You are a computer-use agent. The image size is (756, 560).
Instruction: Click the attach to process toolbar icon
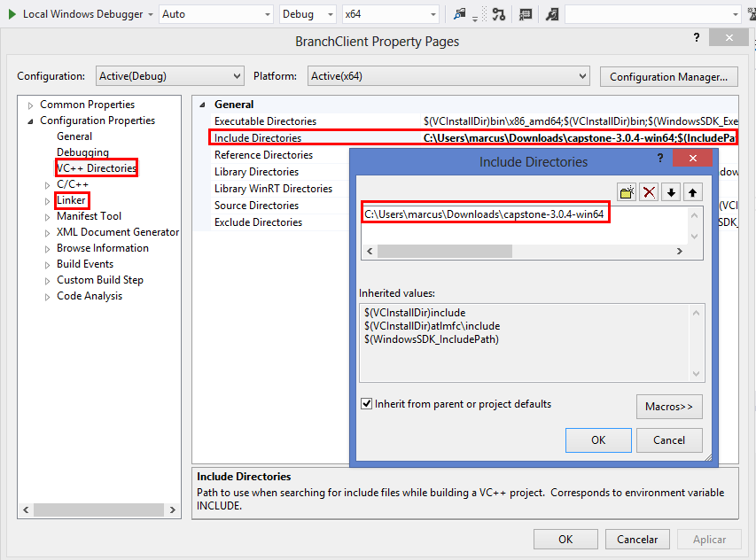tap(459, 14)
